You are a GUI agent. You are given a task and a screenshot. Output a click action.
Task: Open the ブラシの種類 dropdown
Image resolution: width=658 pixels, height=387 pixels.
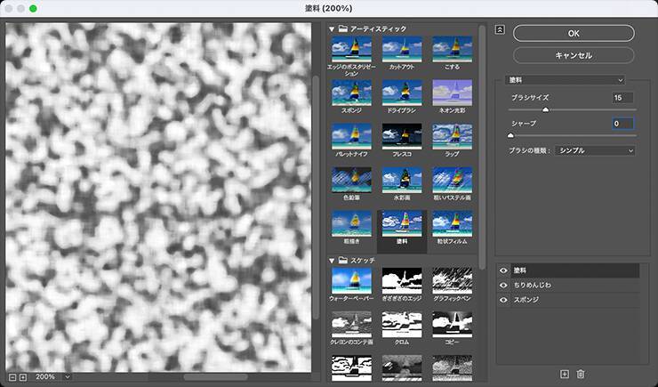point(597,151)
